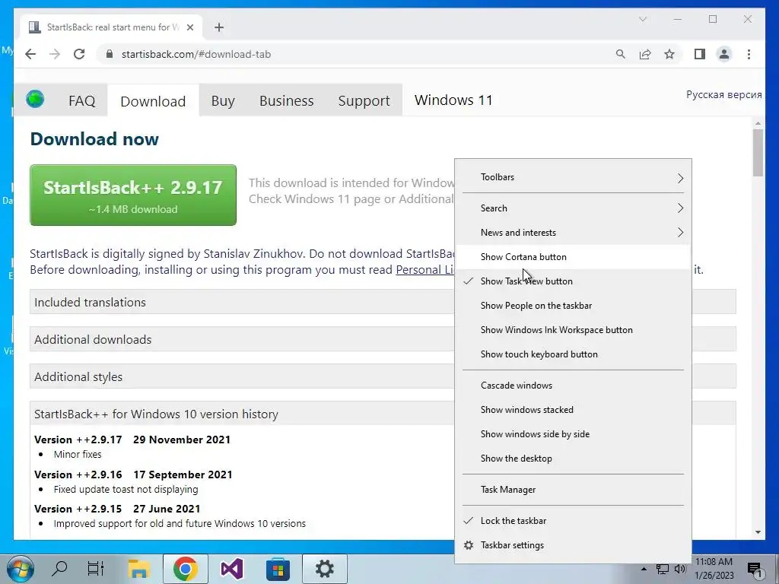779x584 pixels.
Task: Expand the Toolbars submenu
Action: [573, 177]
